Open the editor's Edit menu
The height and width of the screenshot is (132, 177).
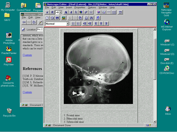click(54, 8)
